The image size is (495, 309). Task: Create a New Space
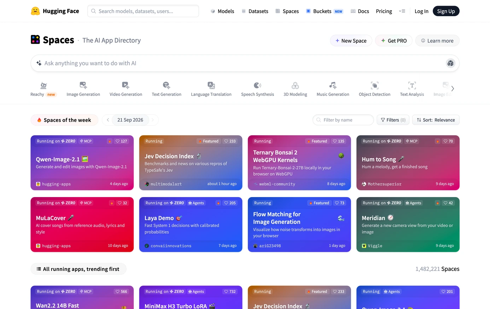(x=351, y=41)
